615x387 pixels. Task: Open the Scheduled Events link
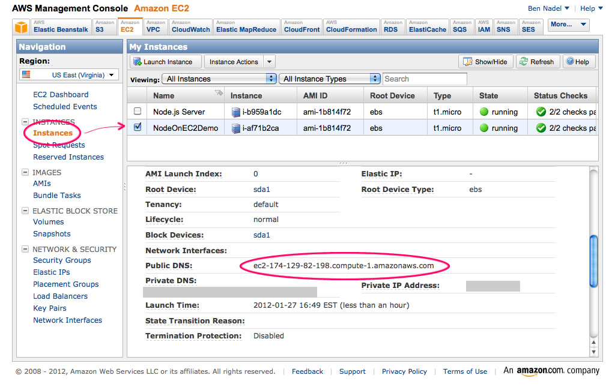(65, 107)
